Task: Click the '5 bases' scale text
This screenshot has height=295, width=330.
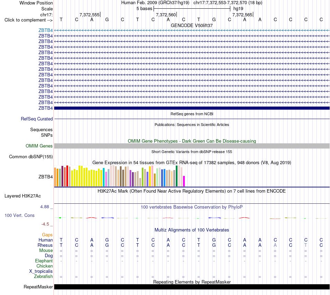Action: [x=144, y=9]
